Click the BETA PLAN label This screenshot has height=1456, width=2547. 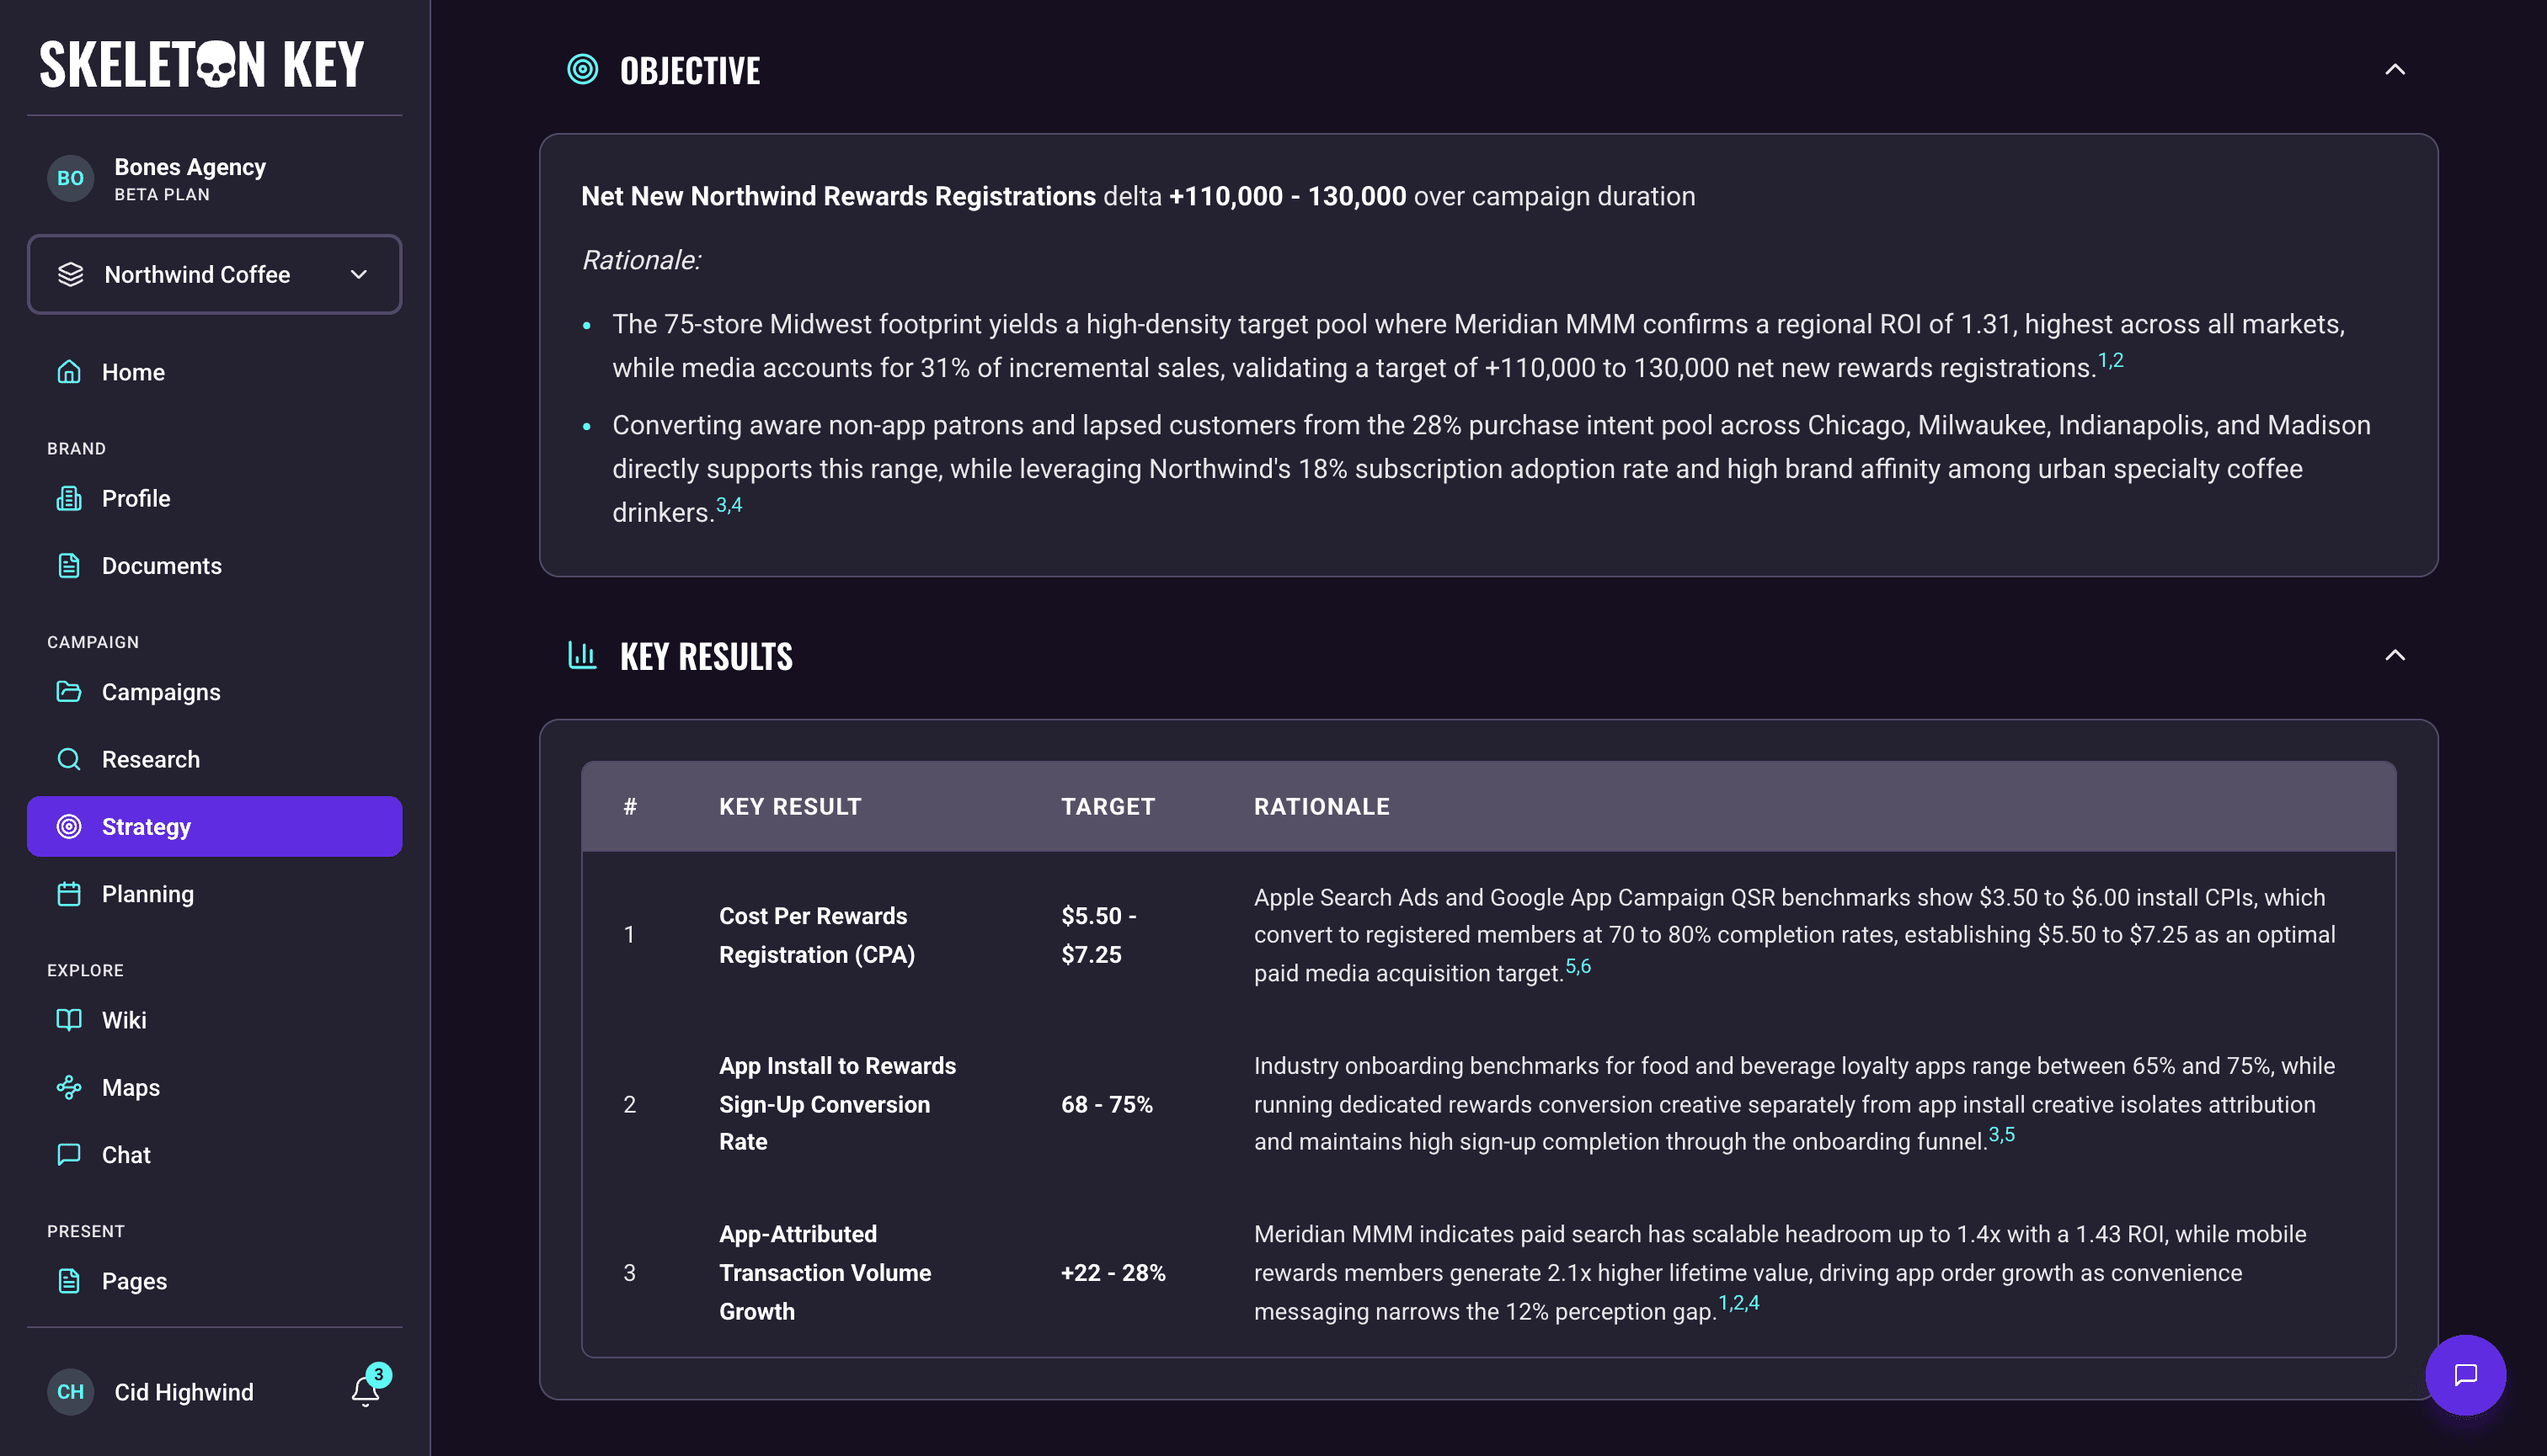coord(162,194)
